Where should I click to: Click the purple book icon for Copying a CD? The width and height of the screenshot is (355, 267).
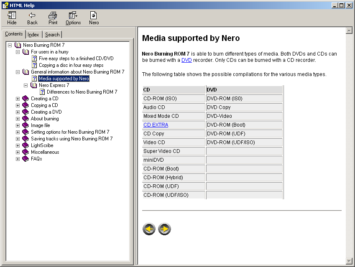[x=26, y=105]
